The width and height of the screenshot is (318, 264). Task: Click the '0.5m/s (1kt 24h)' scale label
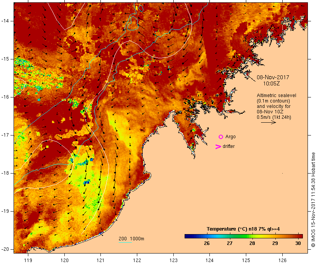[274, 117]
